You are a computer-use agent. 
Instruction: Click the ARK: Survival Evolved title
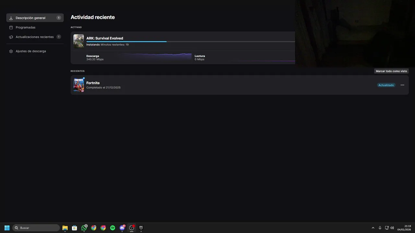[x=105, y=38]
